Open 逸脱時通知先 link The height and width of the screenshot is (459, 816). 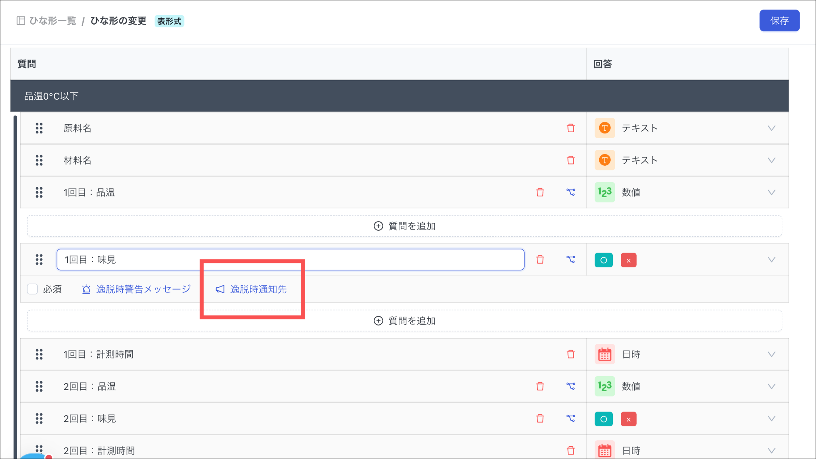click(x=258, y=289)
